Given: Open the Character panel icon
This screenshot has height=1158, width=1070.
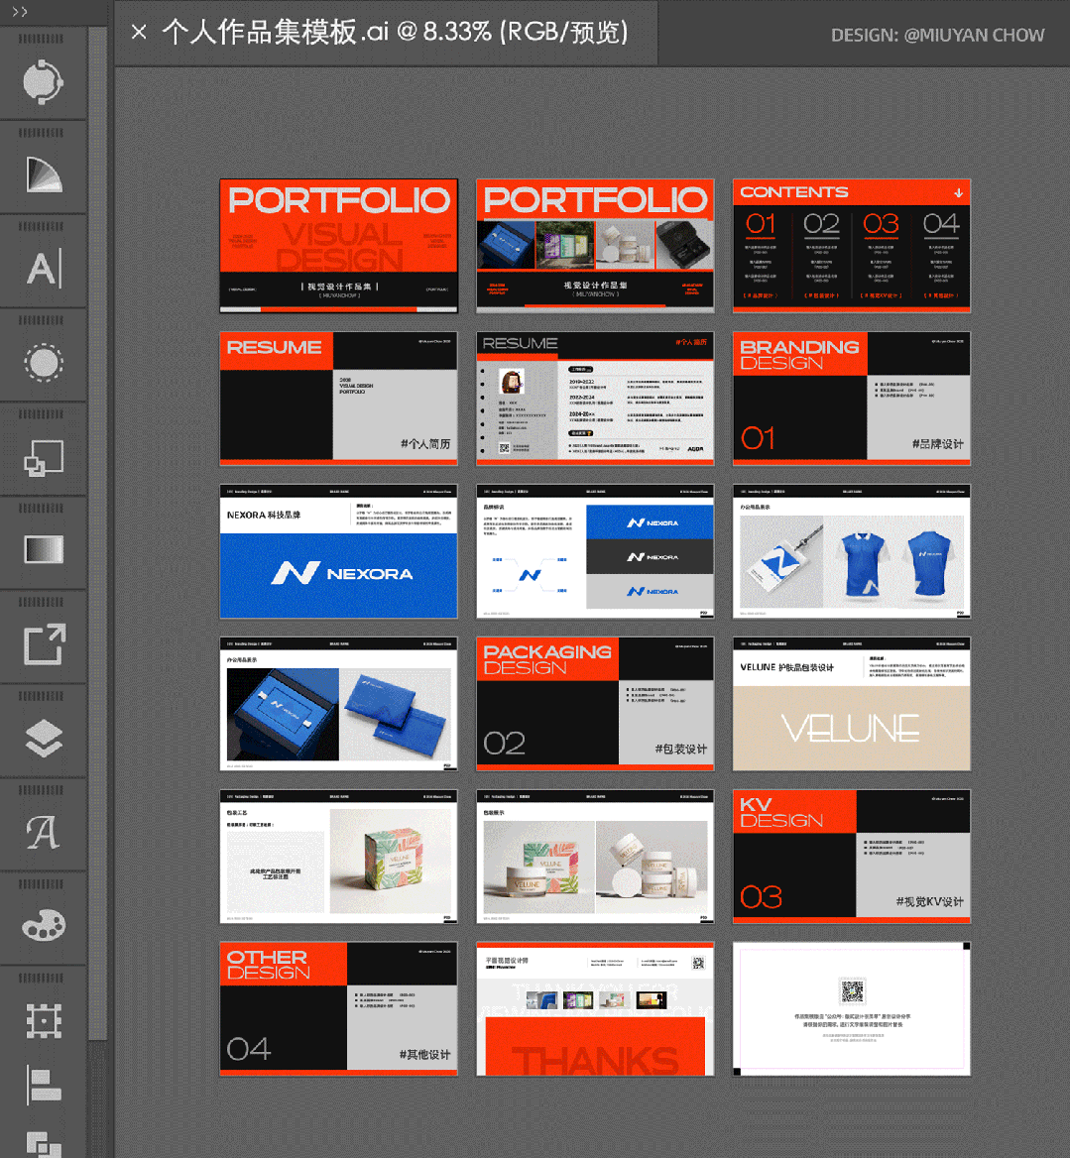Looking at the screenshot, I should 43,268.
